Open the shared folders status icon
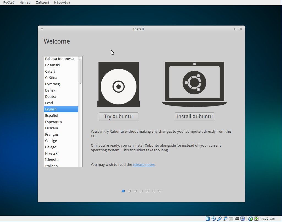This screenshot has width=282, height=222. (x=231, y=219)
